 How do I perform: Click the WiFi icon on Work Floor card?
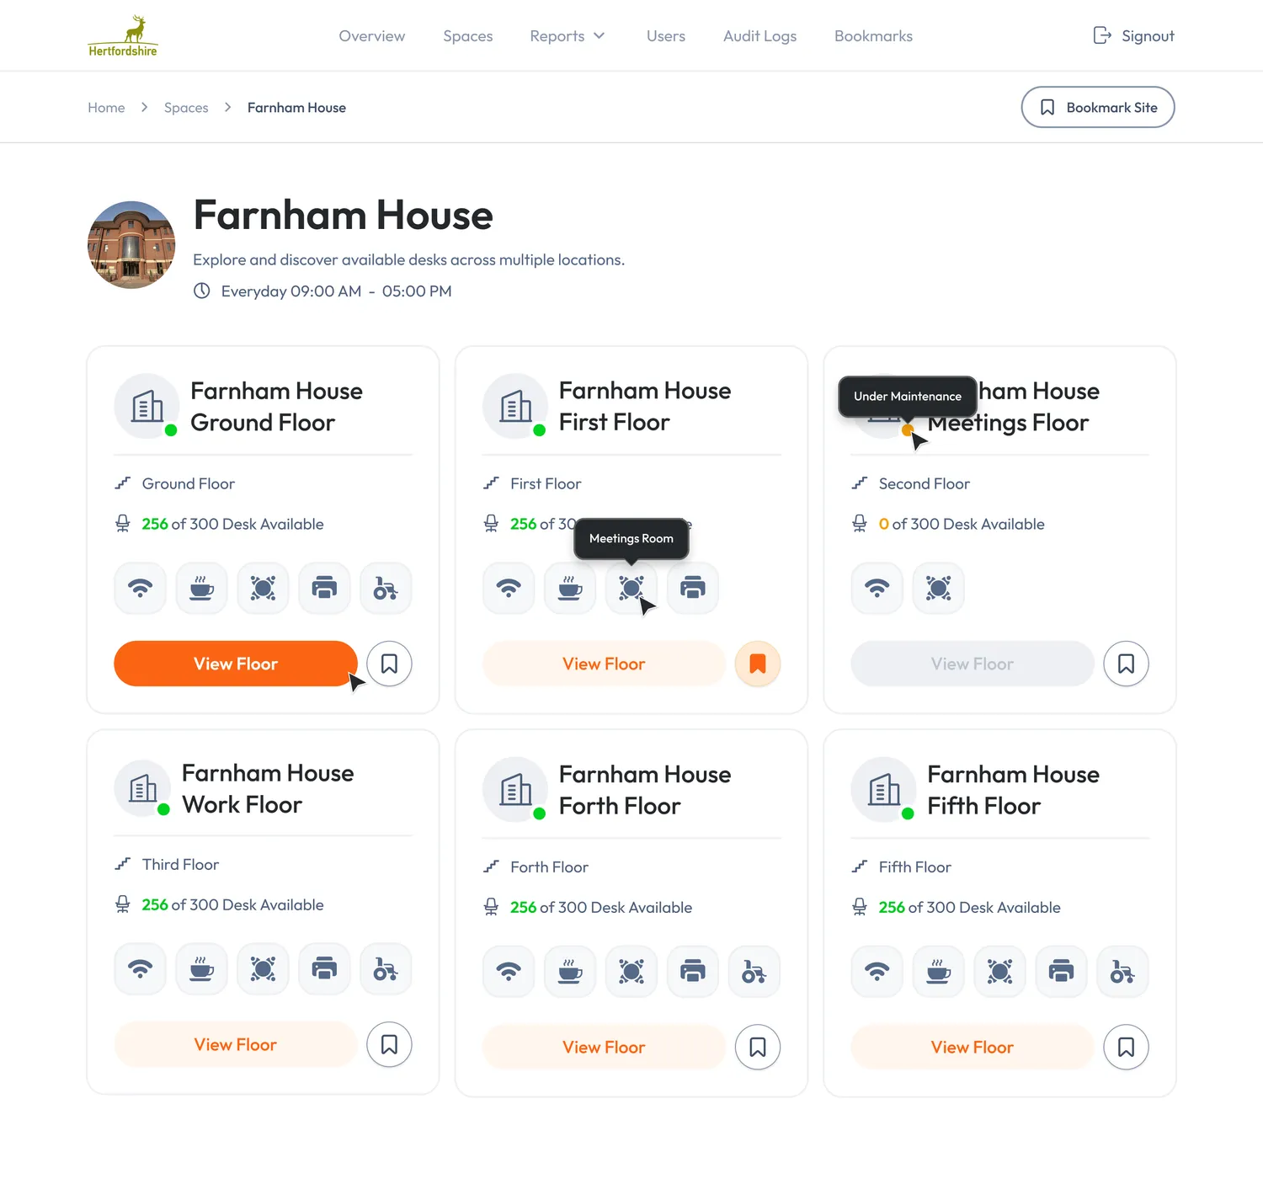tap(141, 969)
